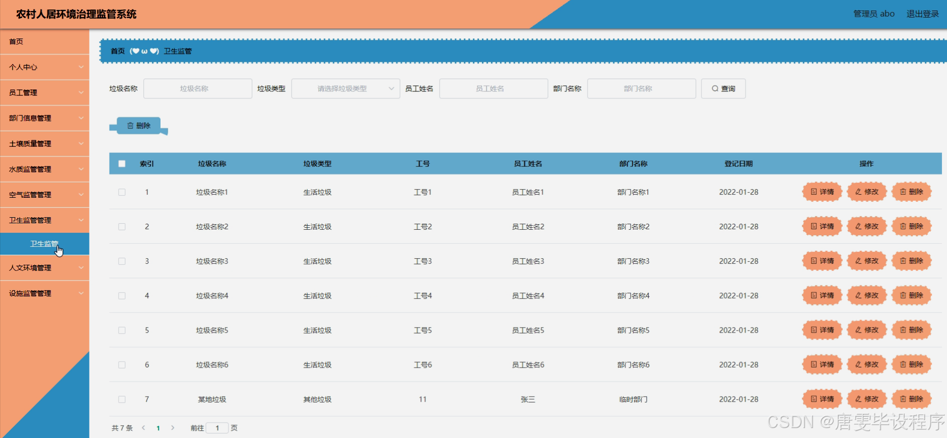This screenshot has height=438, width=947.
Task: Toggle the select-all checkbox in table header
Action: tap(121, 164)
